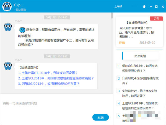Screen dimensions: 166x125
Task: Click the 广小二 mascot logo in title bar
Action: [7, 7]
